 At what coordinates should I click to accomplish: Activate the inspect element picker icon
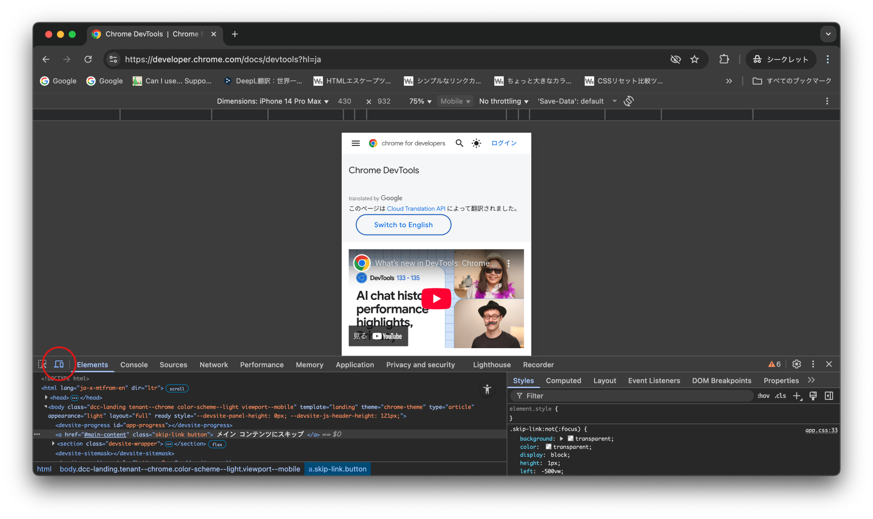(42, 364)
